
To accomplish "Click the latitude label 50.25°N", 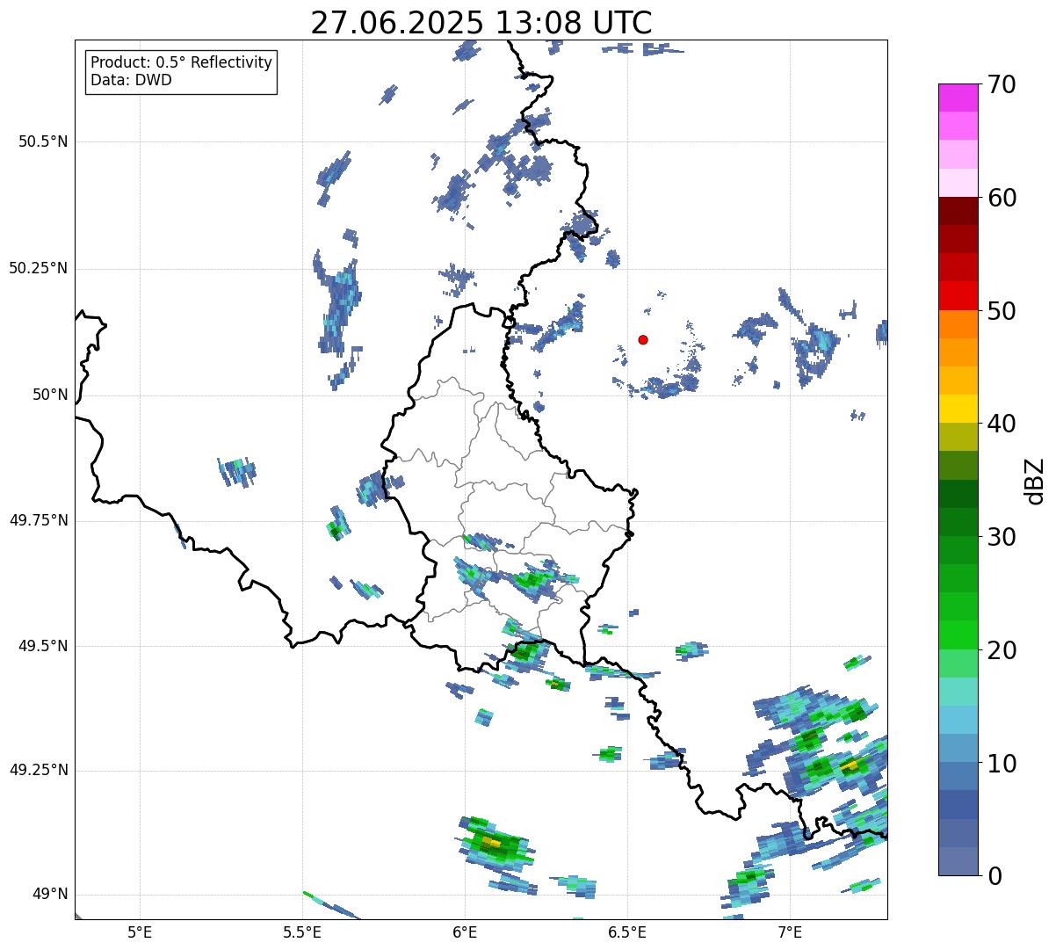I will (x=38, y=268).
